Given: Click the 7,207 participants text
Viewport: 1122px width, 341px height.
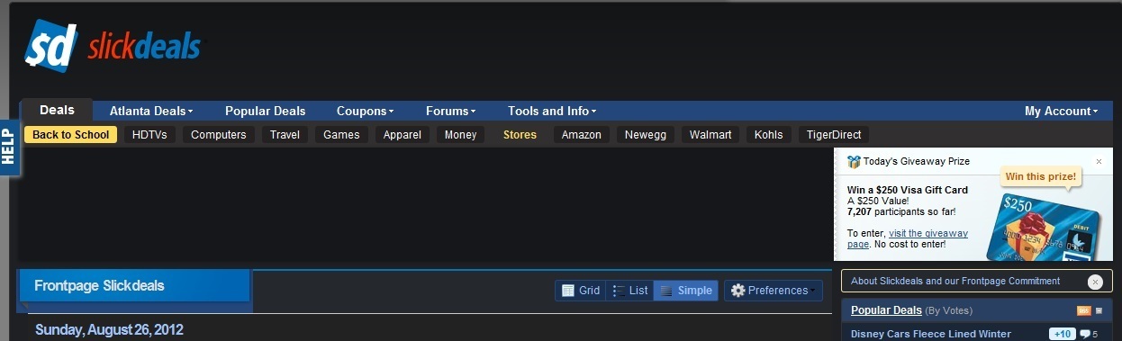Looking at the screenshot, I should coord(901,212).
